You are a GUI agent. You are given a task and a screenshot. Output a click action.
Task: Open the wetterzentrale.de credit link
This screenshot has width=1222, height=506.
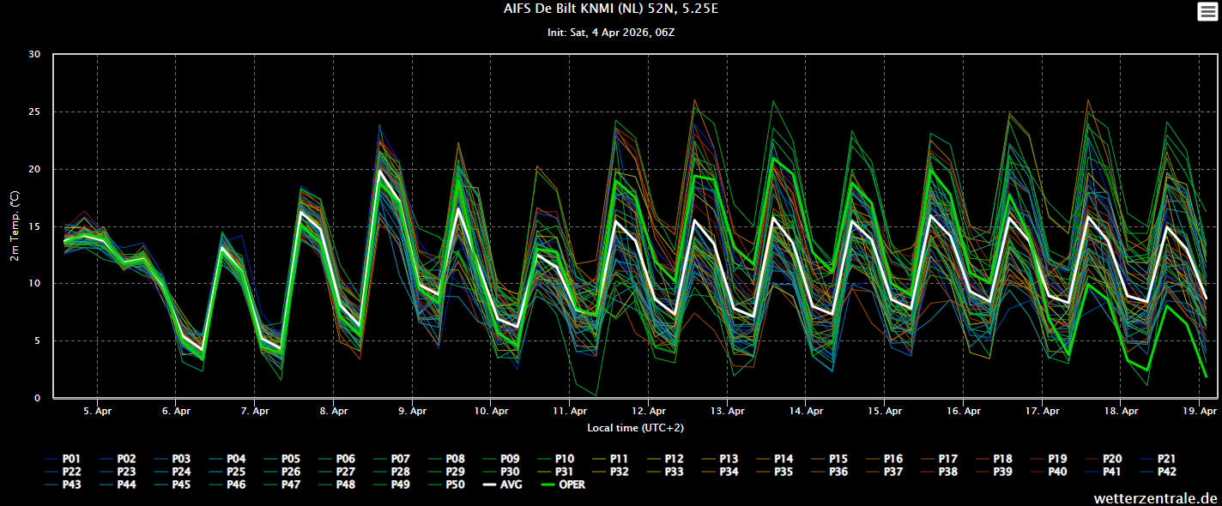click(x=1155, y=497)
